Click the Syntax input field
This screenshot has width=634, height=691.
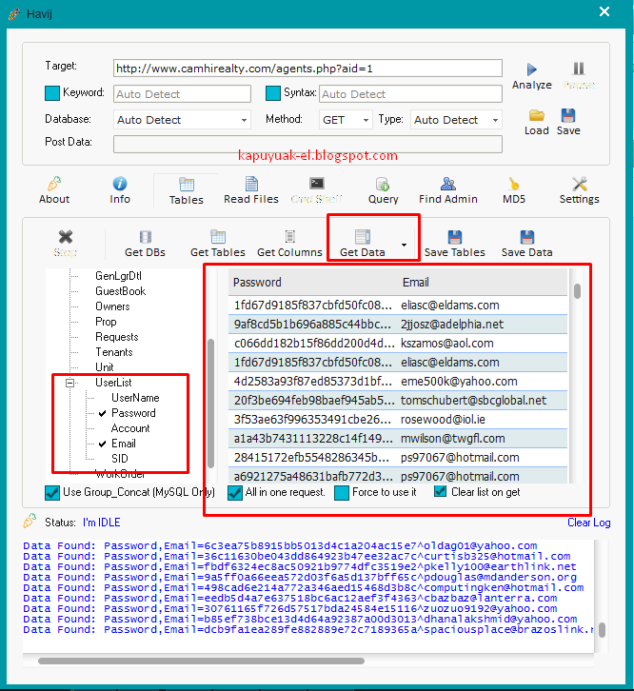[410, 94]
